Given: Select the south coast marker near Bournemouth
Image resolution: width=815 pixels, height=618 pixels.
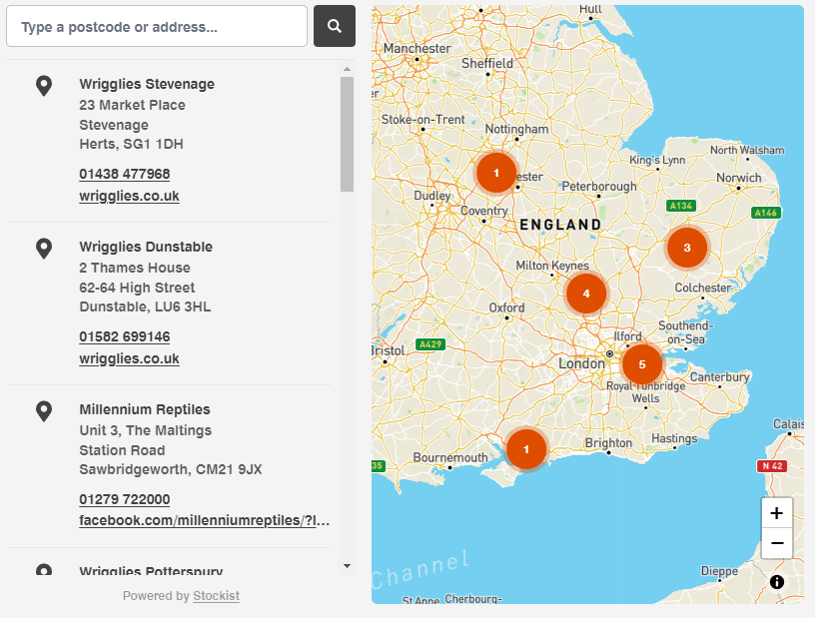Looking at the screenshot, I should coord(526,449).
